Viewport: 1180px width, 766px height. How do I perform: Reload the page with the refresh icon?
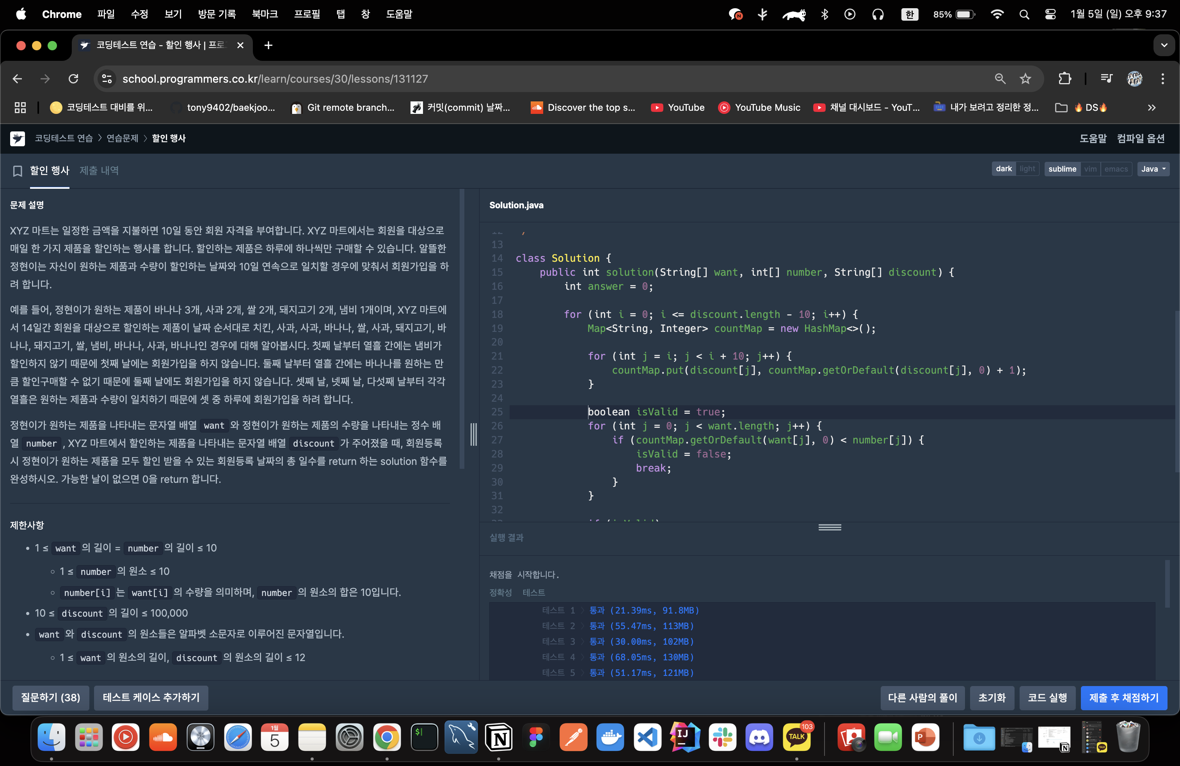point(73,79)
